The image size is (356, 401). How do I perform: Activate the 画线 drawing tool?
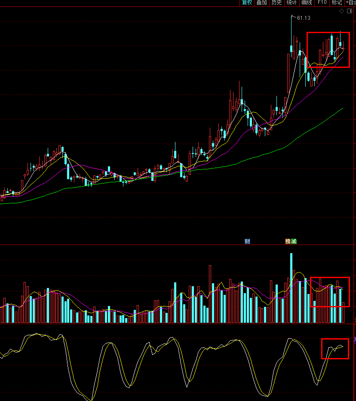tap(307, 3)
